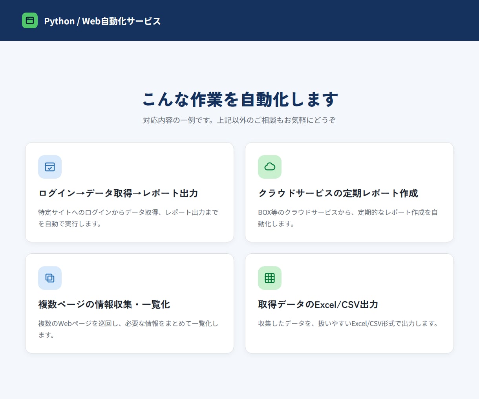Click description starting 特定サイトへのログイン

(128, 218)
